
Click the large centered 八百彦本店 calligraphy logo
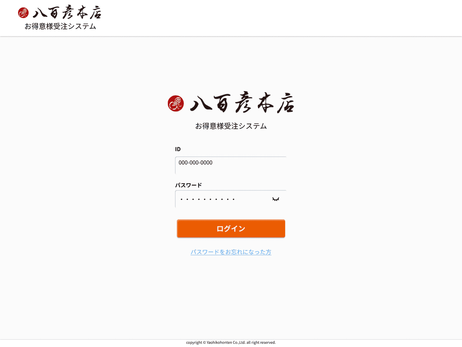click(x=242, y=103)
